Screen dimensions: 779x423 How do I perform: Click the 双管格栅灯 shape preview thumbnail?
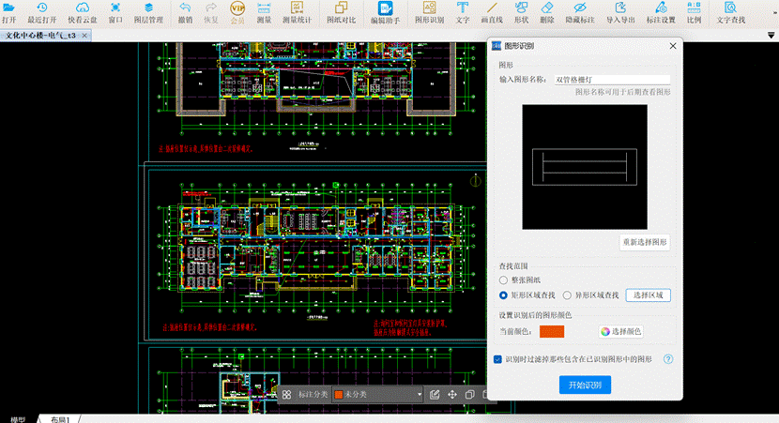pos(584,167)
